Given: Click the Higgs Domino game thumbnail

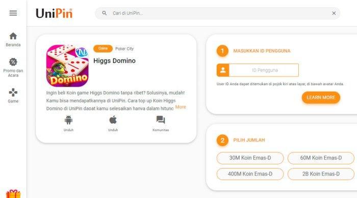Looking at the screenshot, I should 67,66.
